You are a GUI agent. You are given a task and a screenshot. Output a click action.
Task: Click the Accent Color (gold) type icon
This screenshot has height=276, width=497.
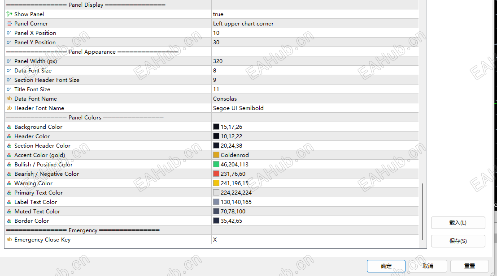9,155
